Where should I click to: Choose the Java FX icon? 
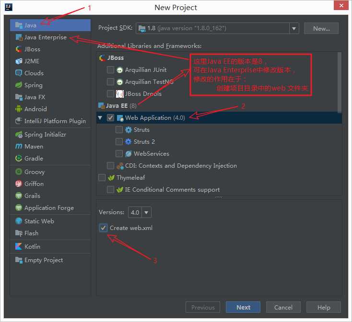tap(19, 97)
